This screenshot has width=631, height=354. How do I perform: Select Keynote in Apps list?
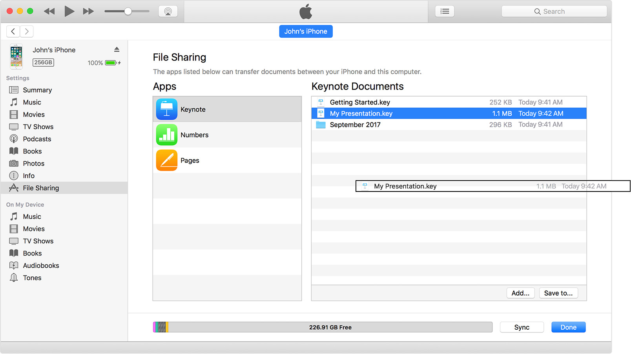point(227,109)
